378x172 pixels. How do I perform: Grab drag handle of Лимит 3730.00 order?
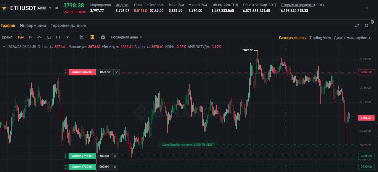pos(66,167)
